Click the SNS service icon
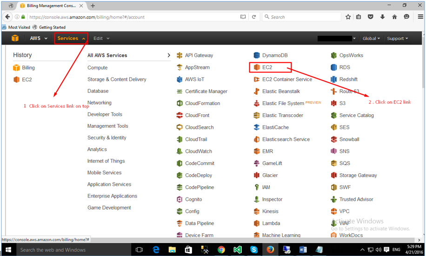Screen dimensions: 426x256 coord(334,151)
